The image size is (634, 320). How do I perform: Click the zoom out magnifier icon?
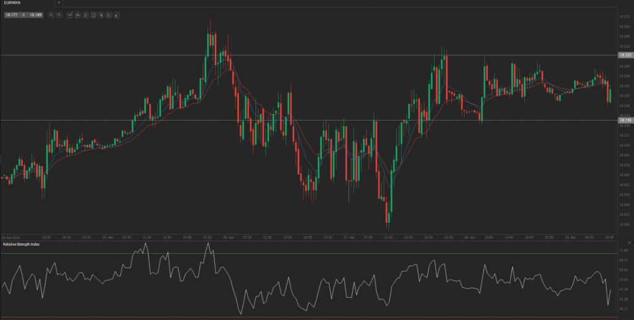coord(51,14)
